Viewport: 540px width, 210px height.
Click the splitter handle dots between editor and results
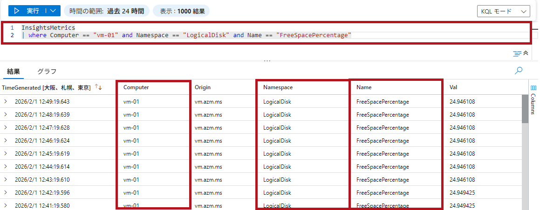[267, 61]
